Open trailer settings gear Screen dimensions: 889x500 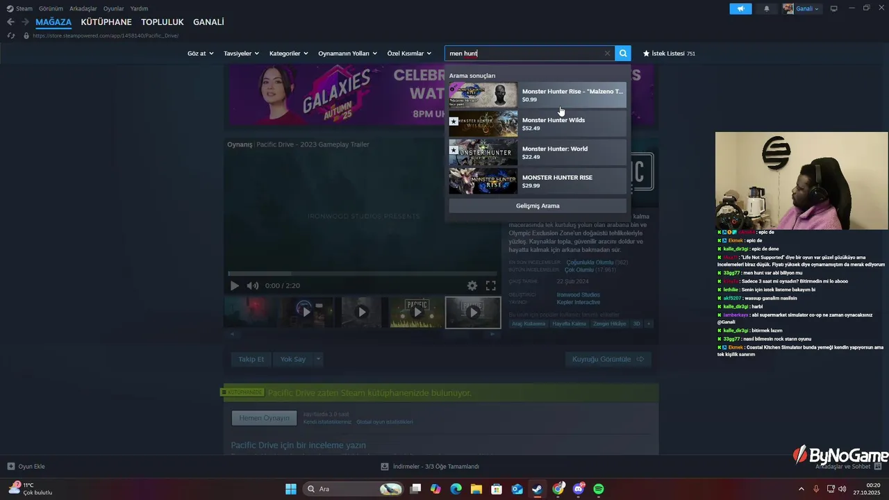472,285
